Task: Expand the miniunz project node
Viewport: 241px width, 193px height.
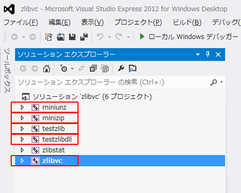Action: [x=22, y=107]
